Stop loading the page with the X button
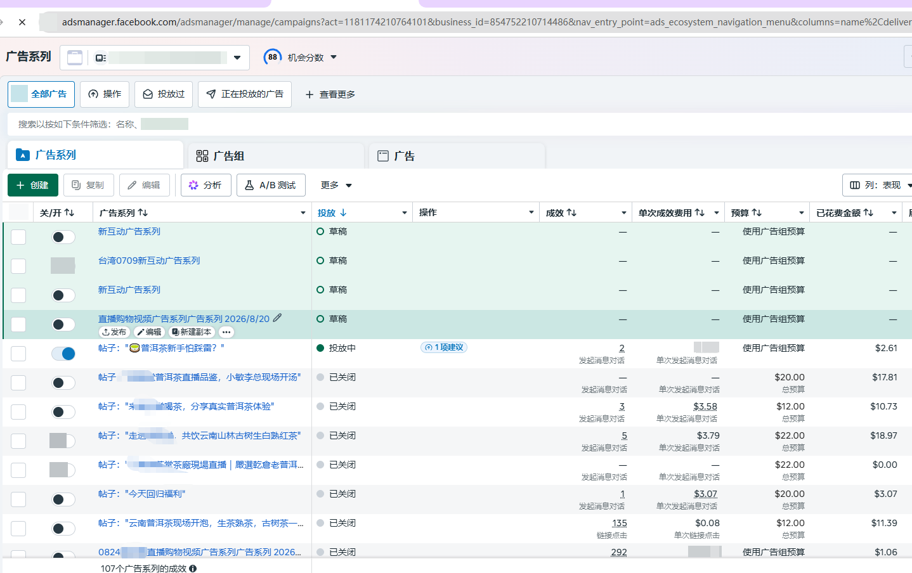This screenshot has height=573, width=912. 22,22
